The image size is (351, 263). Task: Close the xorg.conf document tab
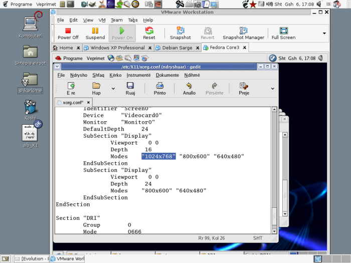88,102
